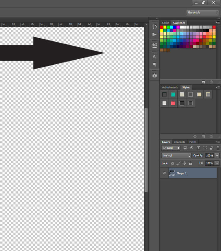Expand the collapsed icon panel dock
The height and width of the screenshot is (251, 221).
(x=157, y=19)
